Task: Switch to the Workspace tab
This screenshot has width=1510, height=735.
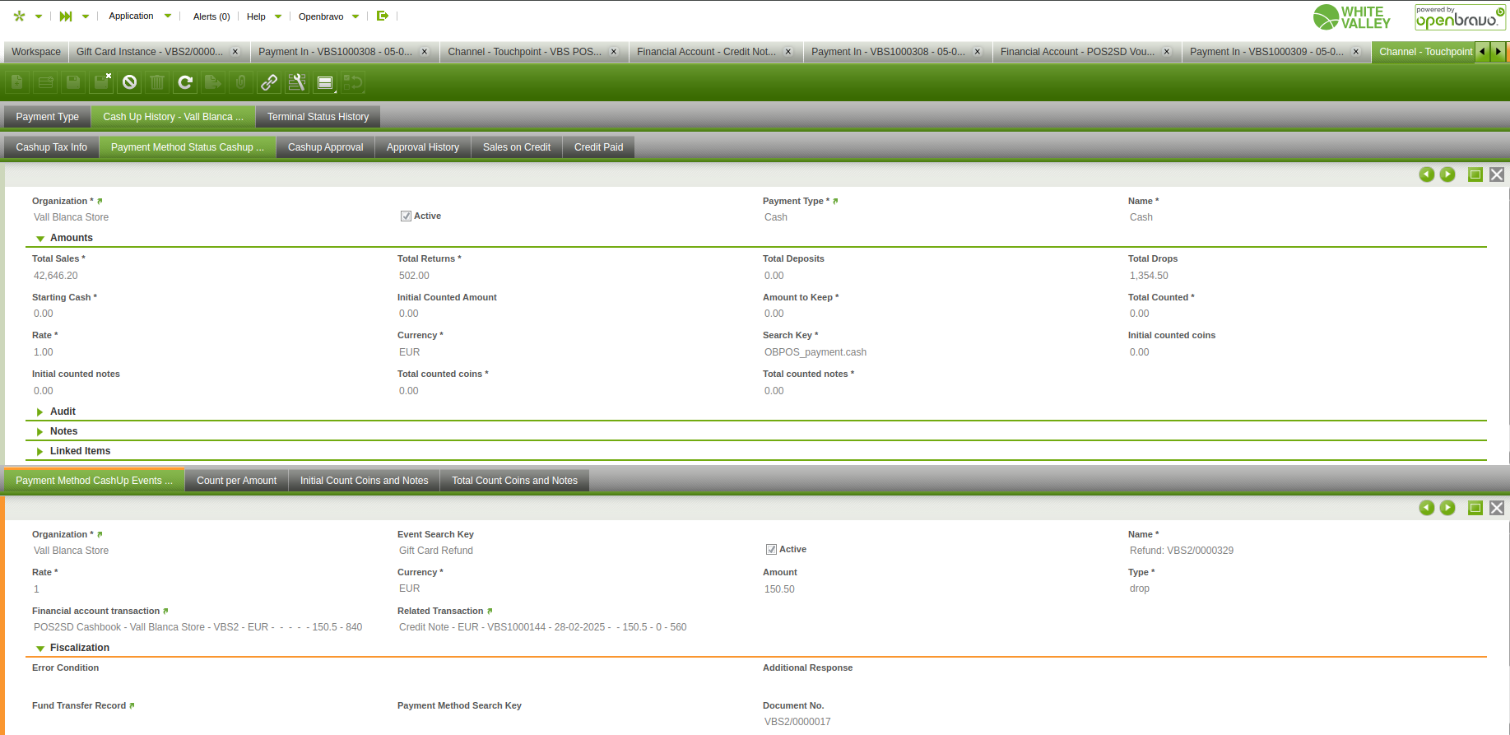Action: [x=36, y=52]
